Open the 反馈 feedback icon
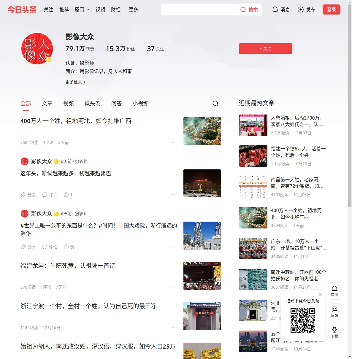Screen dimensions: 352x359 coord(334,312)
